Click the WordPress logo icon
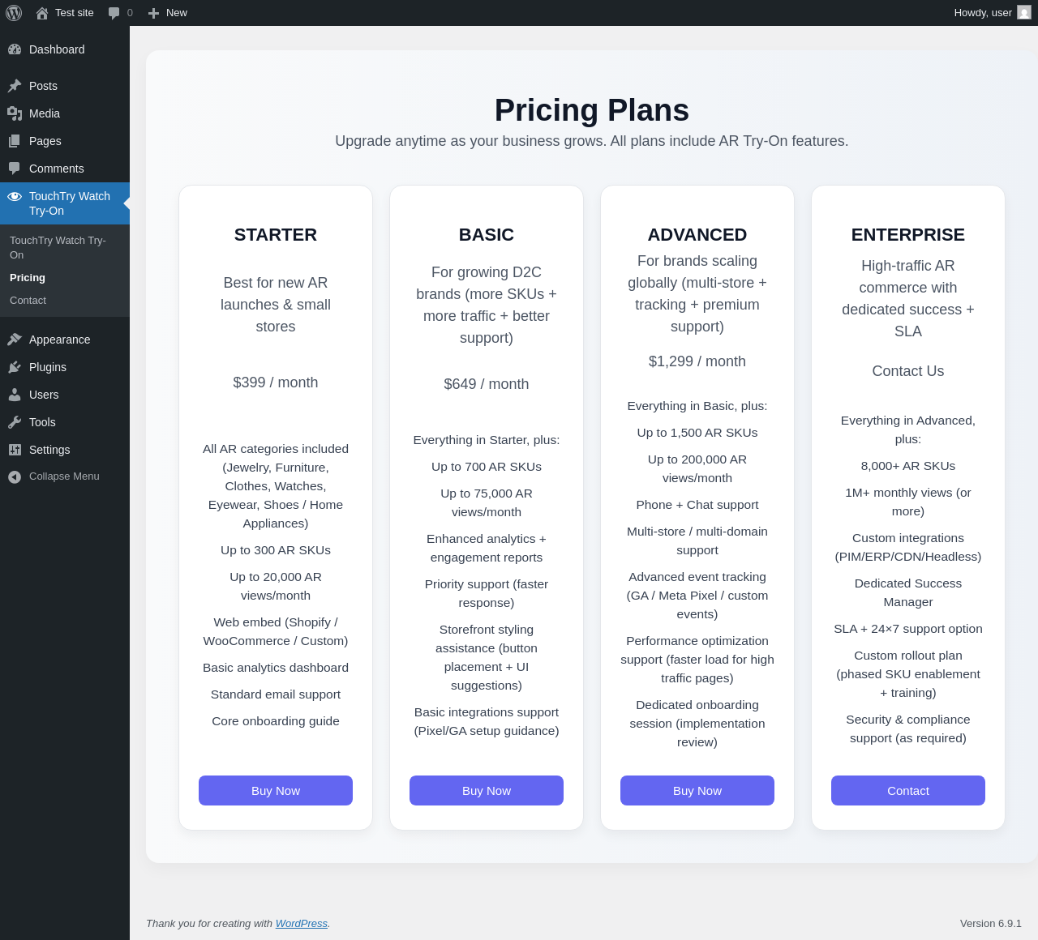The height and width of the screenshot is (940, 1038). [14, 13]
